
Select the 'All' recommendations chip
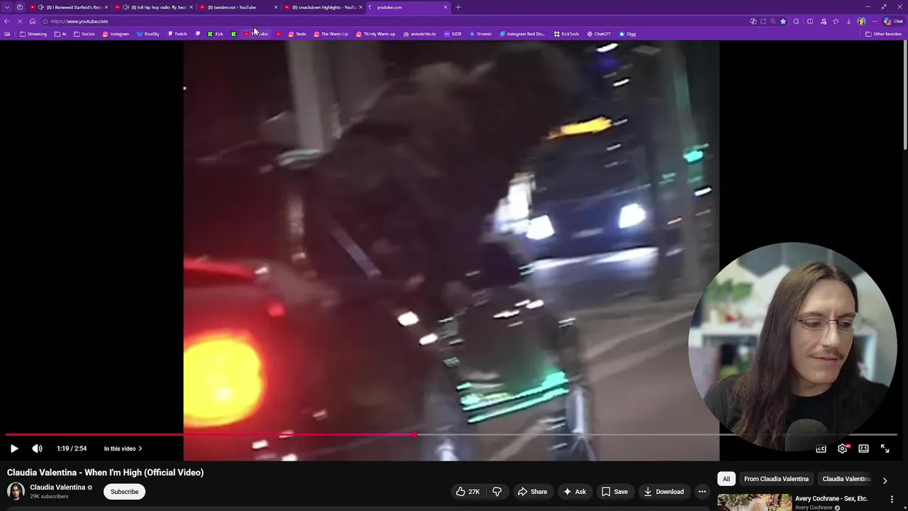726,479
